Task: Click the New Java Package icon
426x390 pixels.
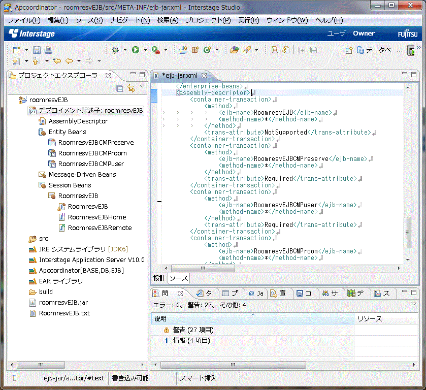Action: pos(195,50)
